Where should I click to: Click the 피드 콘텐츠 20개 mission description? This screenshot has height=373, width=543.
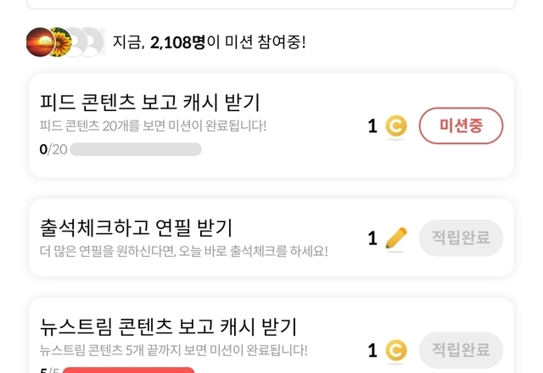tap(153, 126)
